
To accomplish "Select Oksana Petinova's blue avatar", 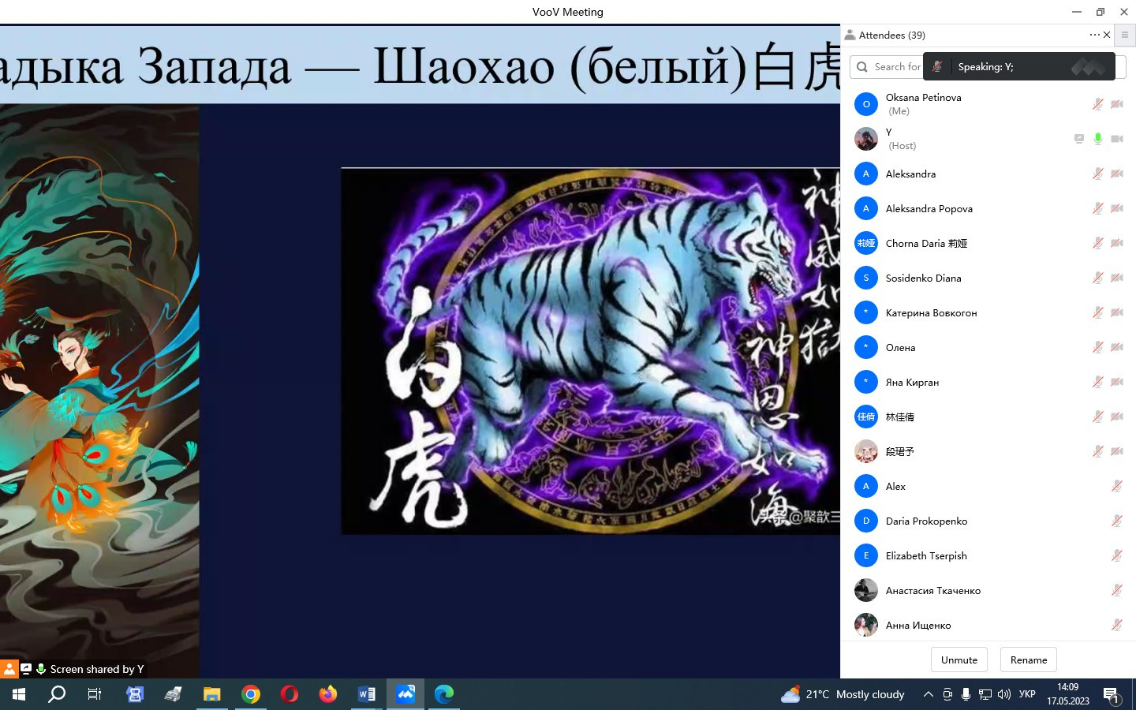I will tap(866, 104).
